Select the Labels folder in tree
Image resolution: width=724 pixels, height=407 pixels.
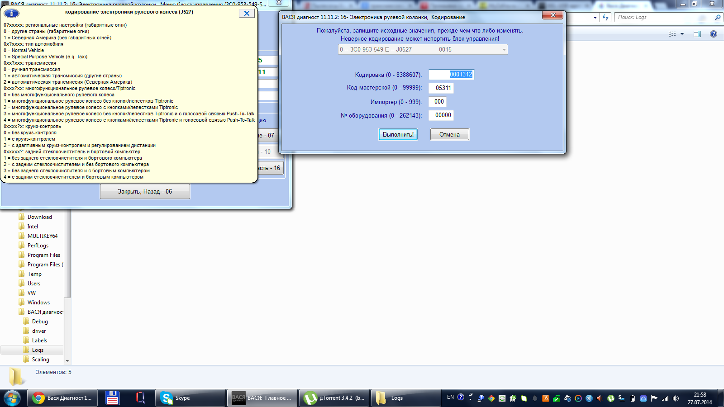tap(39, 341)
